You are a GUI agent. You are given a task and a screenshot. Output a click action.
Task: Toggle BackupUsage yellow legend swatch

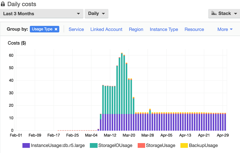[x=184, y=146]
